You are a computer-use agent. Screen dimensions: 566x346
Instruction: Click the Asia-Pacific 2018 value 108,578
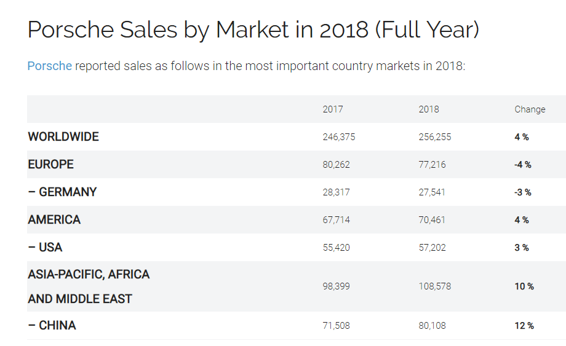(434, 286)
